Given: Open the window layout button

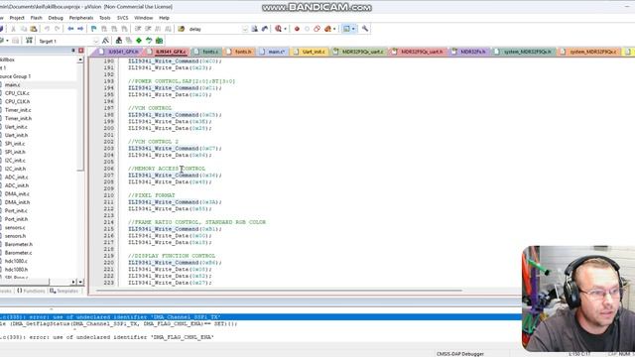Looking at the screenshot, I should (346, 29).
